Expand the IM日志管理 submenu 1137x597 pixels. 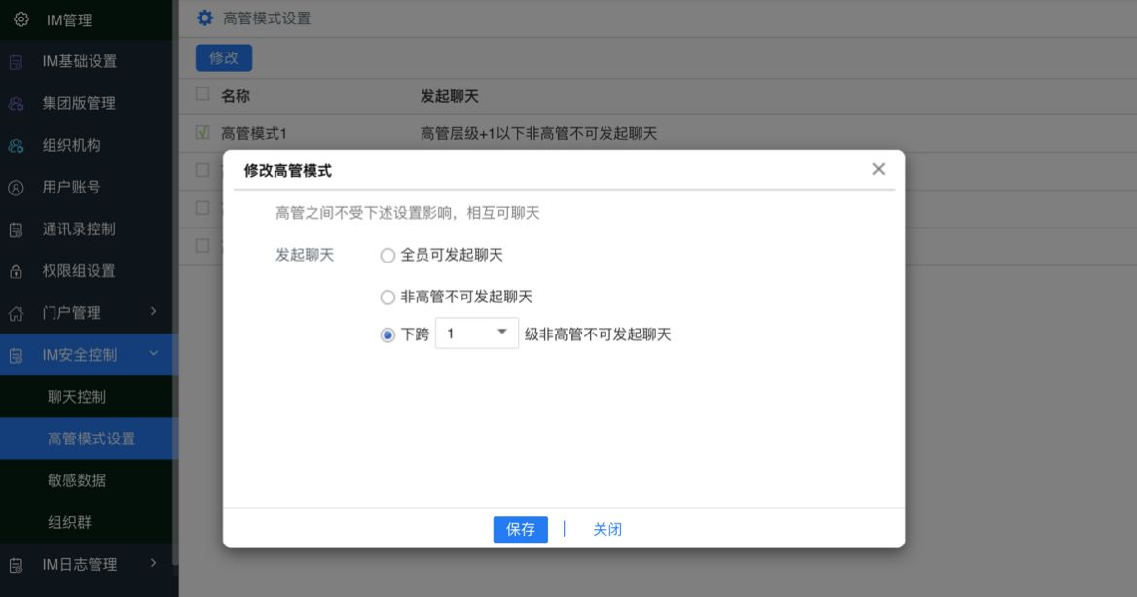(x=153, y=563)
